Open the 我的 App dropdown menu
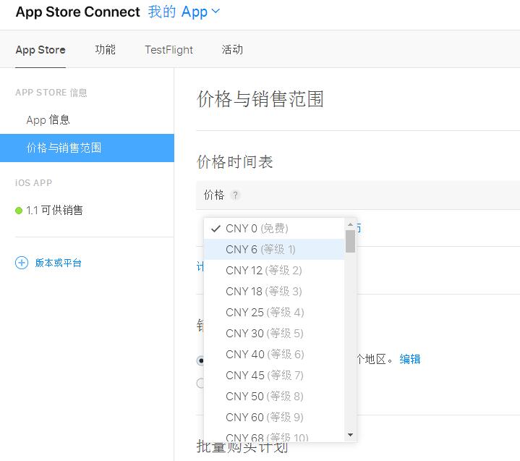The height and width of the screenshot is (461, 520). [184, 12]
